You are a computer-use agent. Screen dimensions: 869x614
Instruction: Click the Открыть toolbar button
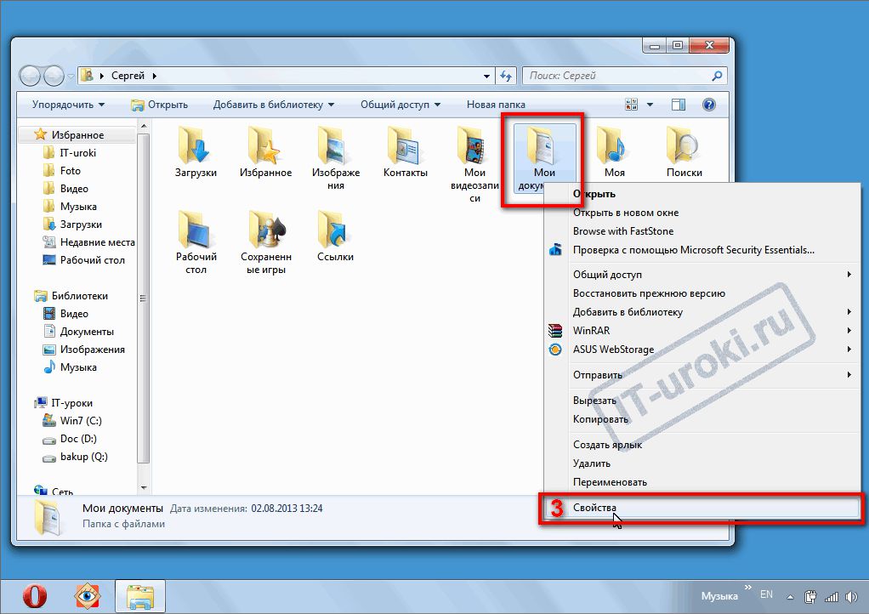click(x=160, y=105)
